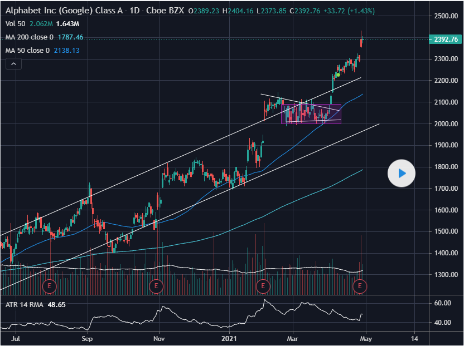Click the May label on the time axis
Screen dimensions: 464x346
366,339
